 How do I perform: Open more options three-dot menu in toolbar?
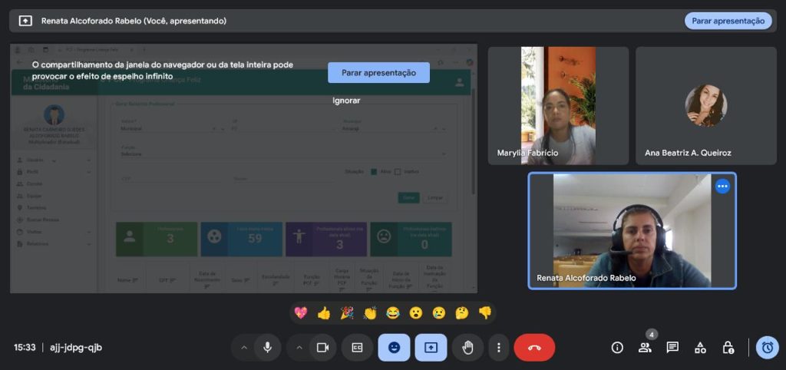[499, 347]
